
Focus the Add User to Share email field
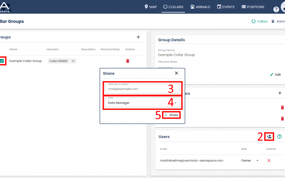(x=142, y=89)
